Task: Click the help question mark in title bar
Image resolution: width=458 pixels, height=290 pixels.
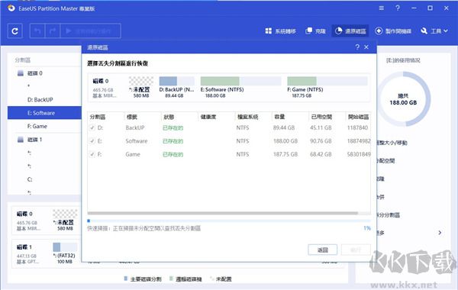Action: [398, 8]
